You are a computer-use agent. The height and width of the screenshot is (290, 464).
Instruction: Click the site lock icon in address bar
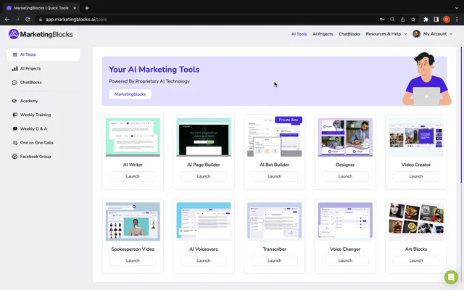click(41, 20)
